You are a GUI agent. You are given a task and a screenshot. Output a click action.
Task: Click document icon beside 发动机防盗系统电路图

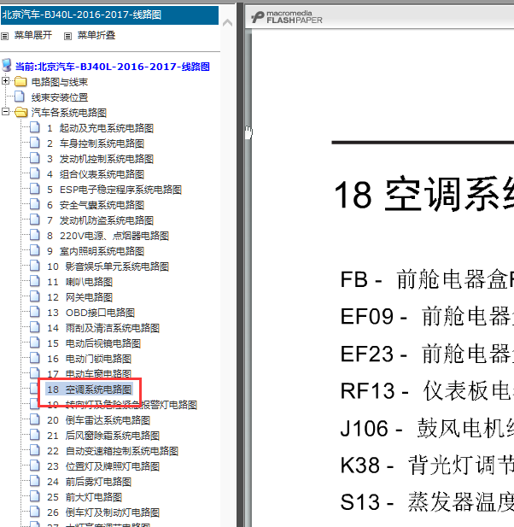point(35,220)
